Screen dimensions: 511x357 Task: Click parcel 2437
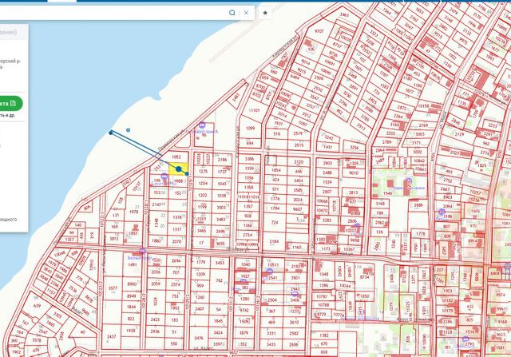coord(112,336)
